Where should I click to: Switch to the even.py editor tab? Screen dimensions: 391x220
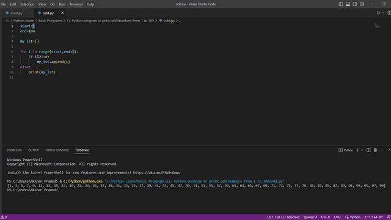click(16, 13)
